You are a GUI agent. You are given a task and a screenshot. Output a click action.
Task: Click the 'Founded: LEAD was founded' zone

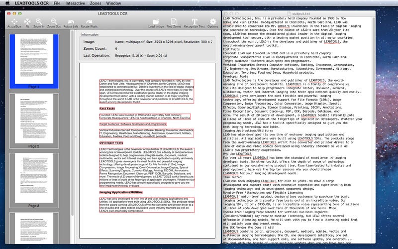tap(145, 117)
